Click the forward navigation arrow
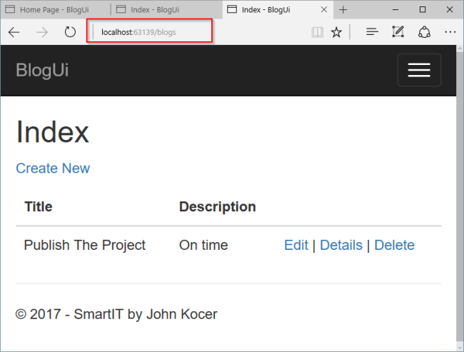Viewport: 464px width, 352px height. click(42, 32)
